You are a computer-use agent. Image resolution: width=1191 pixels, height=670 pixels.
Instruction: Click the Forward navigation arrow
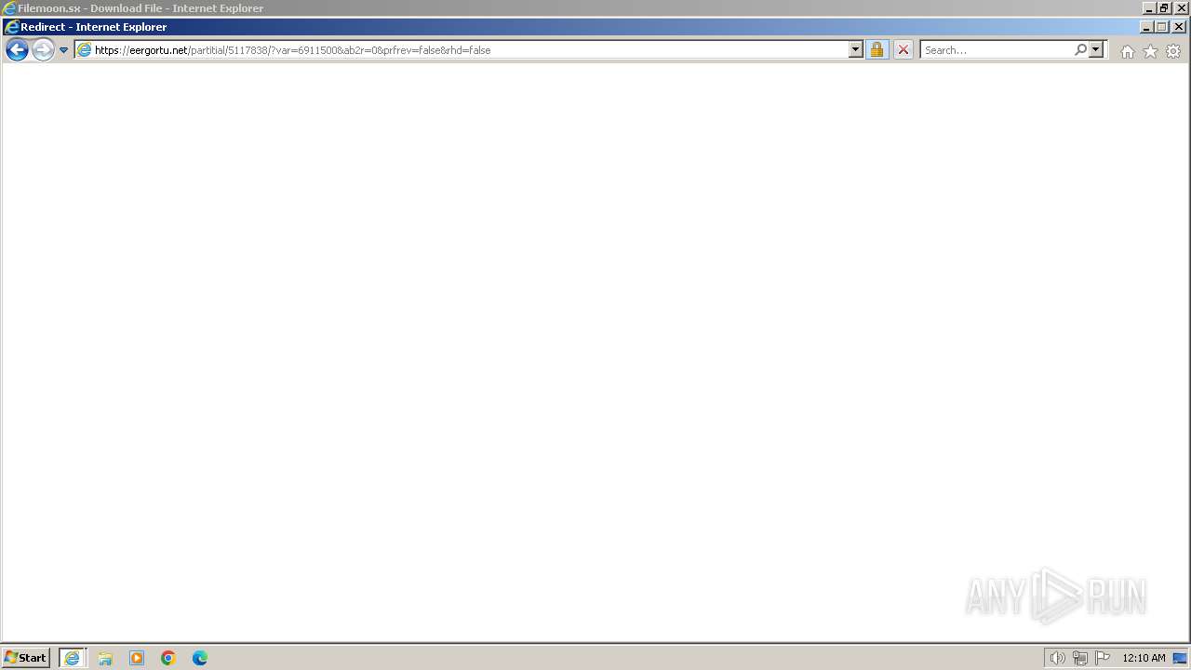[x=43, y=50]
